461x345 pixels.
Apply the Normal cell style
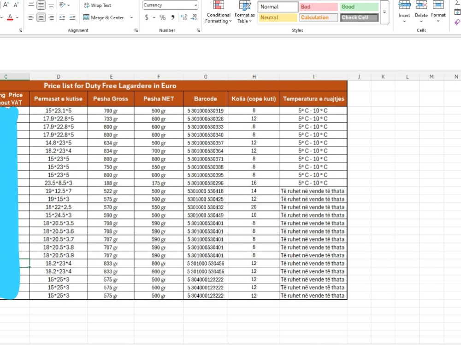(278, 7)
